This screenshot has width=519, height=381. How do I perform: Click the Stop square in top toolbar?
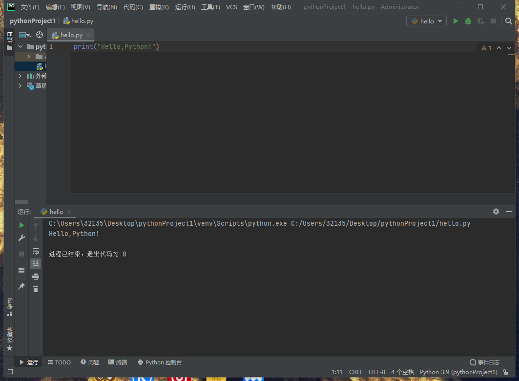point(494,21)
